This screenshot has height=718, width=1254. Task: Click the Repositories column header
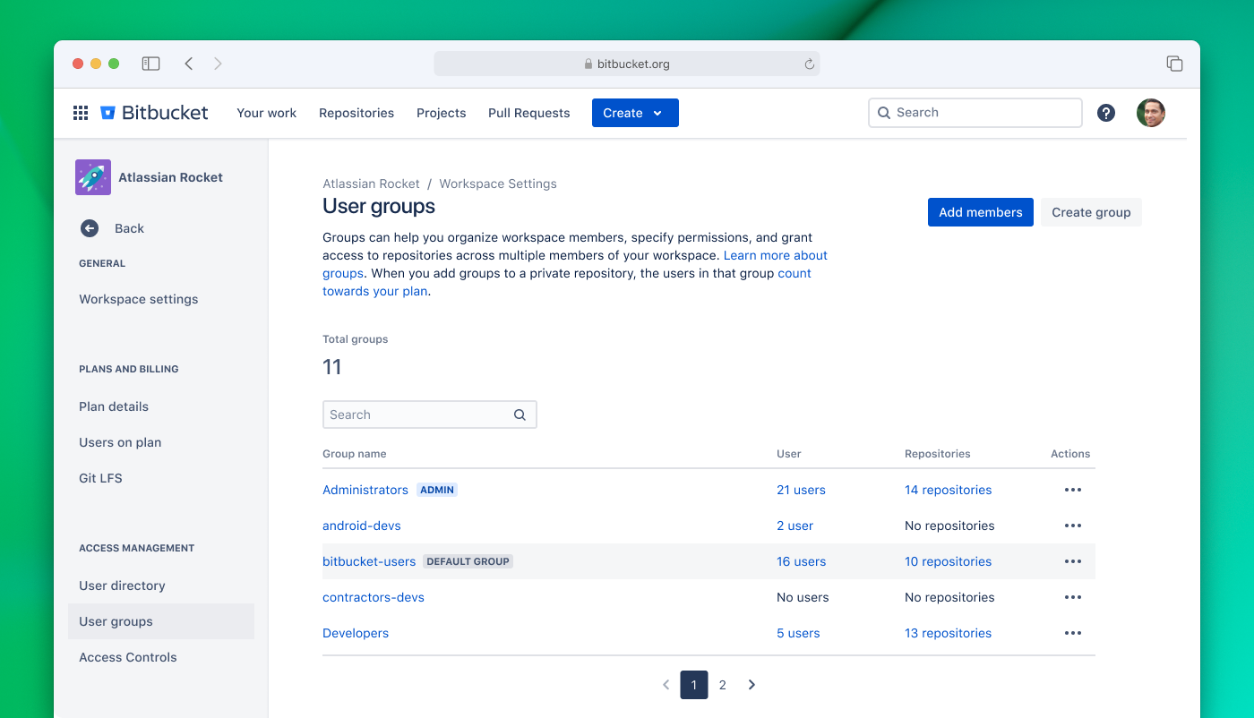938,454
